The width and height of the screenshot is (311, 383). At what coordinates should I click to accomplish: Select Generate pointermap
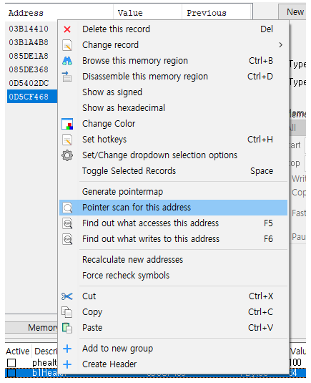pos(174,192)
